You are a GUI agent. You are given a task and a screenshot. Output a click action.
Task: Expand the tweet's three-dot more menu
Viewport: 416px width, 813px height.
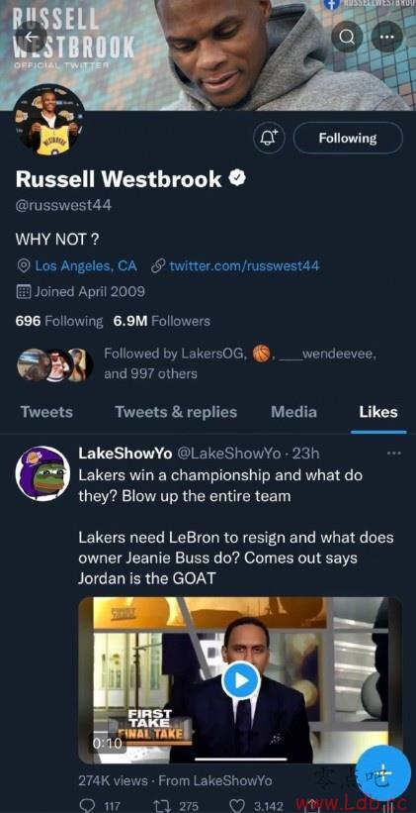393,454
